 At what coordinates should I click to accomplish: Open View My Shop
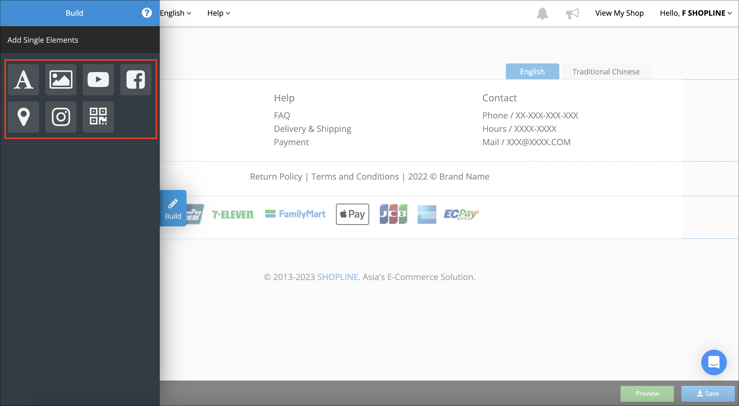[x=620, y=13]
